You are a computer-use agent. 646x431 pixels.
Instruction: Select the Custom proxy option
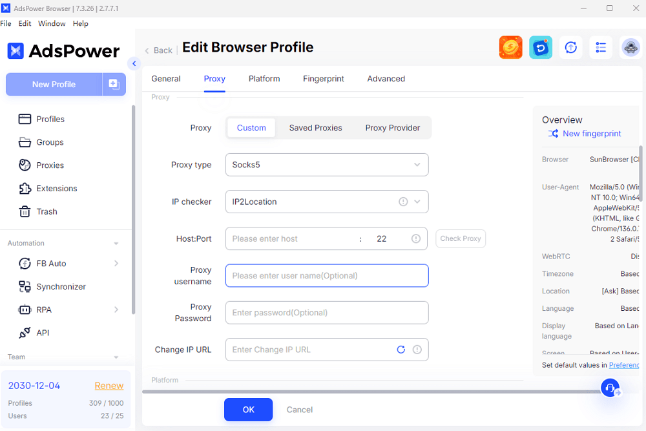tap(251, 128)
